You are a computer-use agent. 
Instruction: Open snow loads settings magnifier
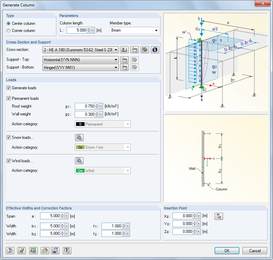pyautogui.click(x=79, y=138)
